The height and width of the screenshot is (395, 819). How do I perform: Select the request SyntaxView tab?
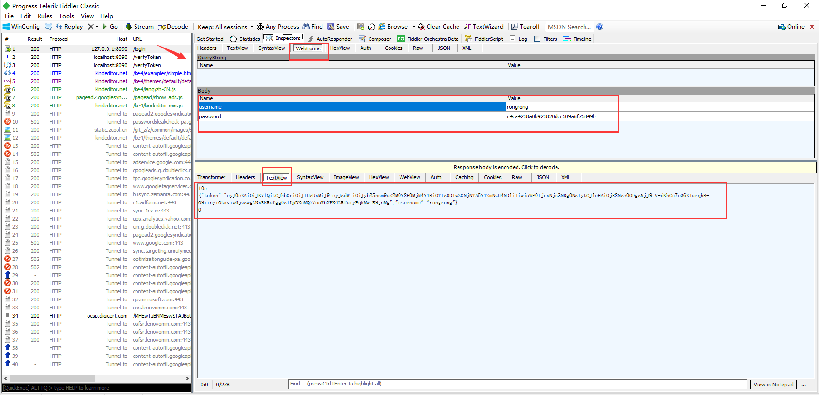point(272,48)
